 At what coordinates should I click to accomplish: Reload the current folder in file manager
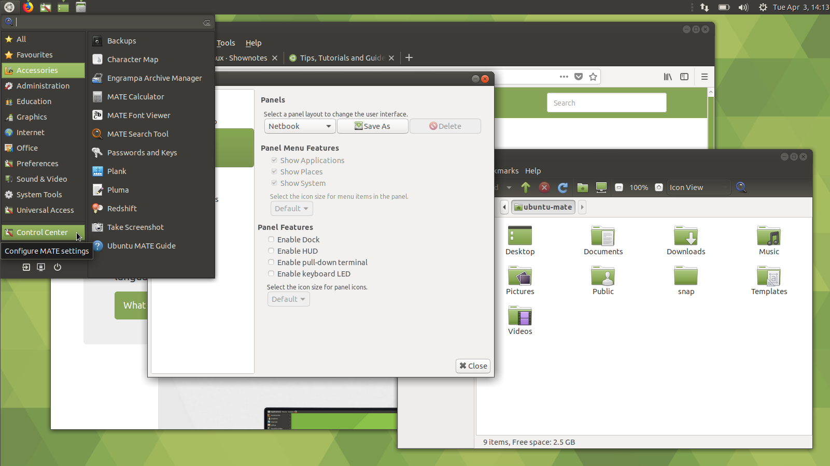click(563, 187)
